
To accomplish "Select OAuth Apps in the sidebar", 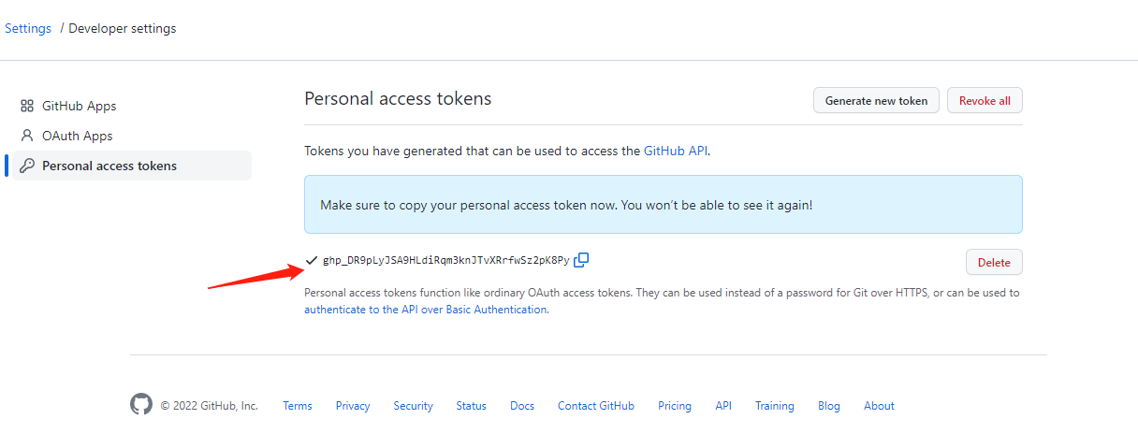I will click(78, 136).
